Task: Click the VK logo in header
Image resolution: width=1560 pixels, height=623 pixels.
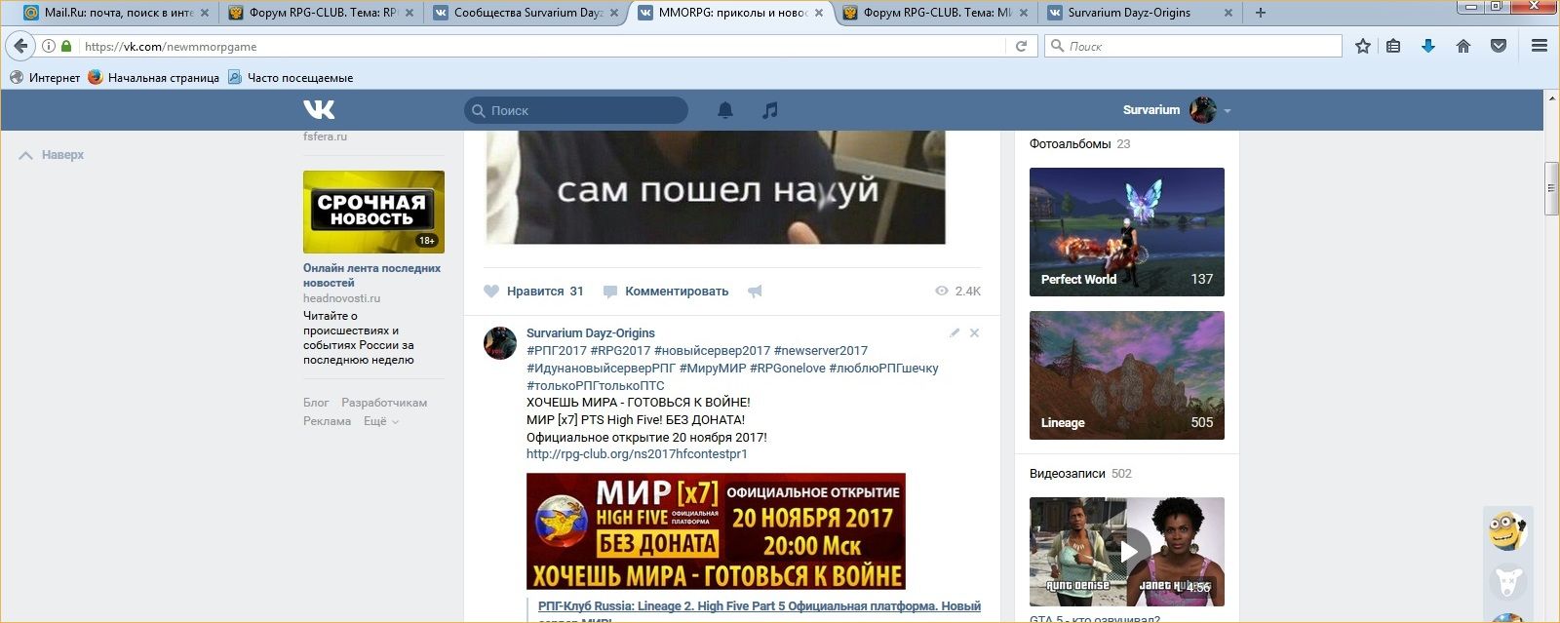Action: click(319, 110)
